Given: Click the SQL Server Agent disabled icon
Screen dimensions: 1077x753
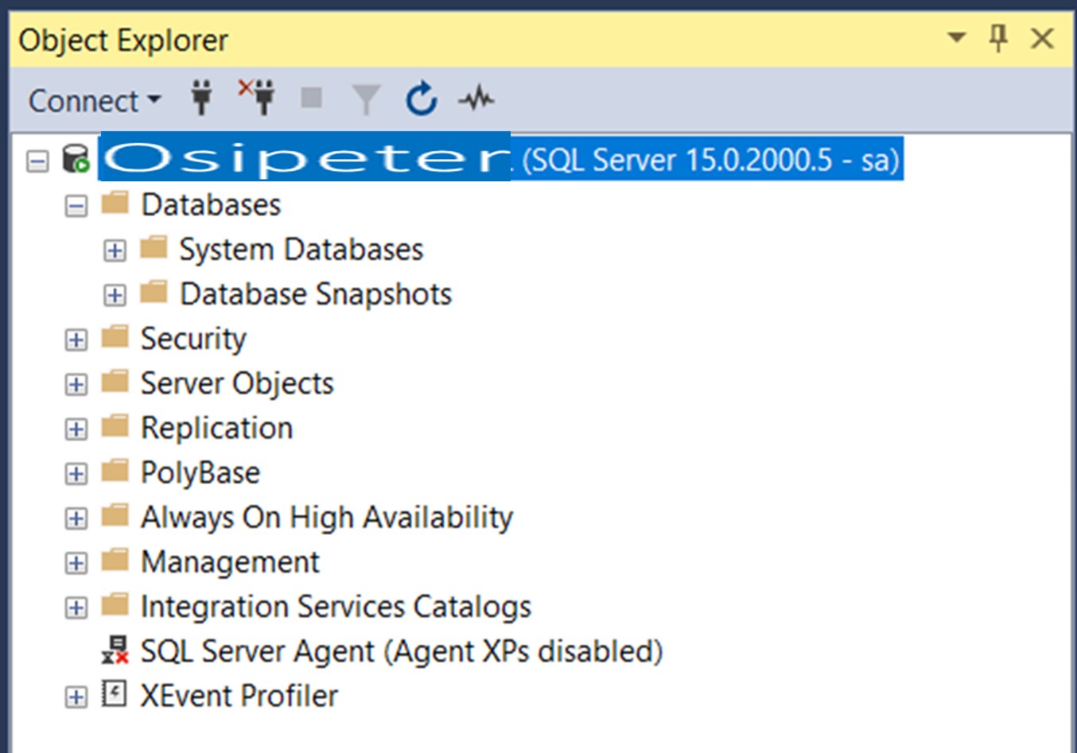Looking at the screenshot, I should point(115,650).
